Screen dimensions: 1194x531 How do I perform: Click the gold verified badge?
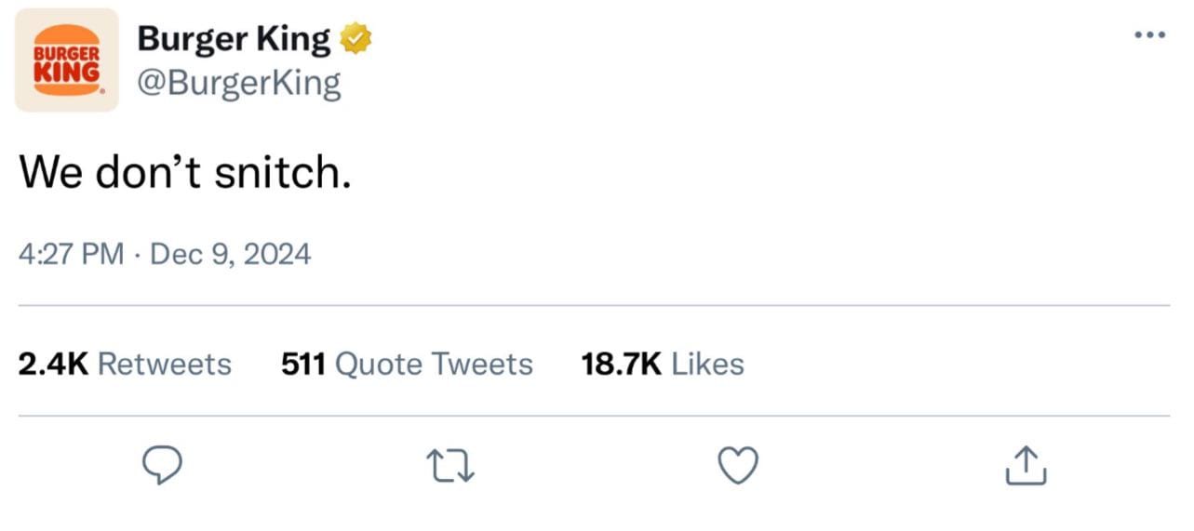(x=356, y=39)
